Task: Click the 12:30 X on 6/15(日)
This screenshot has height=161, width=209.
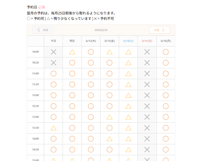Action: [147, 106]
